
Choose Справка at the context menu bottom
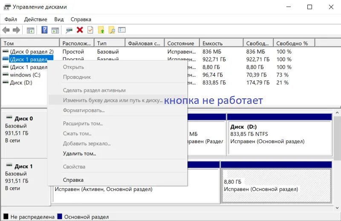[x=118, y=180]
